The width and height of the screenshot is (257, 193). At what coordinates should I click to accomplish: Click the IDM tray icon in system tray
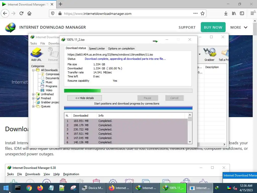tap(217, 188)
